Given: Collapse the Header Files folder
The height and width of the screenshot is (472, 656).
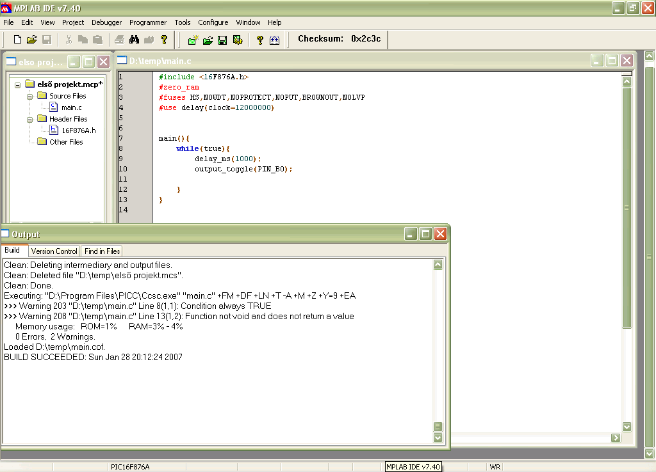Looking at the screenshot, I should 29,119.
